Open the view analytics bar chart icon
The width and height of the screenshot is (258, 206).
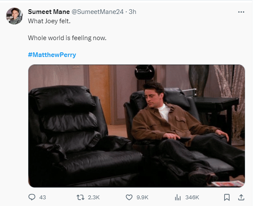[x=178, y=197]
